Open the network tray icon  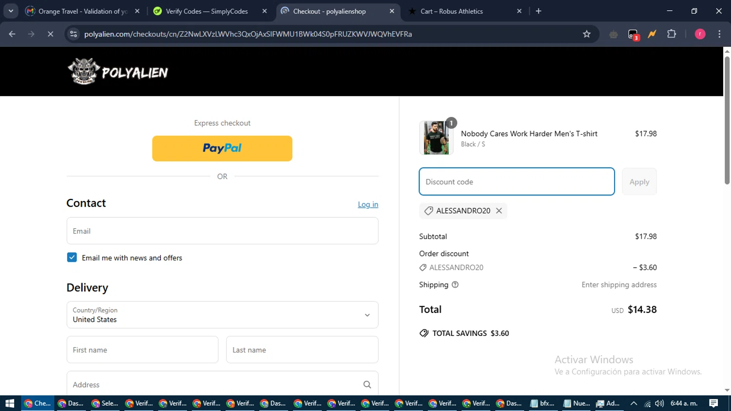[647, 403]
